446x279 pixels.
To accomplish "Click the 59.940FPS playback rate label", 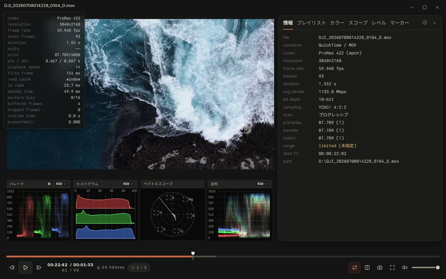I will pyautogui.click(x=111, y=268).
